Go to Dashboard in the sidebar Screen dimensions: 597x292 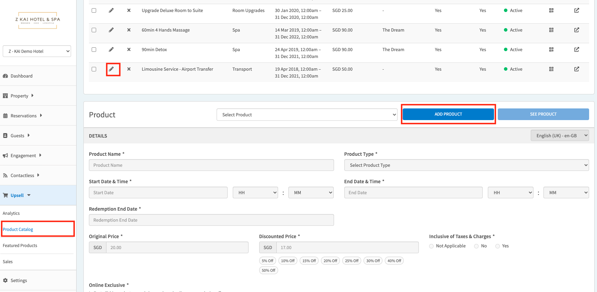tap(21, 76)
